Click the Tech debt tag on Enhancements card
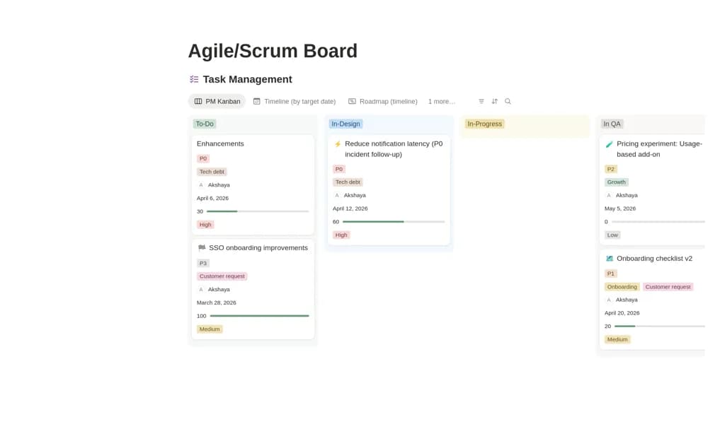Image resolution: width=708 pixels, height=441 pixels. (x=212, y=172)
